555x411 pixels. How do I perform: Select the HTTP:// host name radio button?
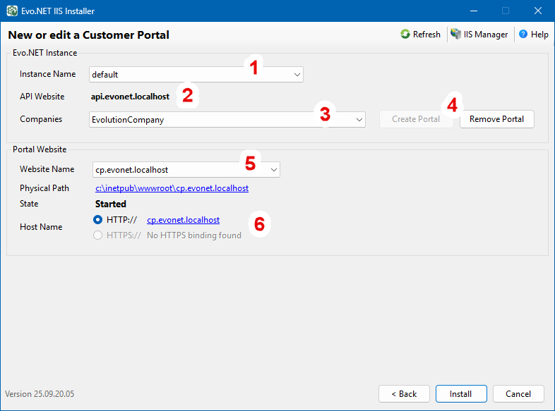pos(98,220)
